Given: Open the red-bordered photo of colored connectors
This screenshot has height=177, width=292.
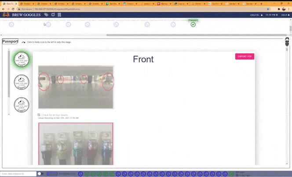Looking at the screenshot, I should [x=76, y=144].
